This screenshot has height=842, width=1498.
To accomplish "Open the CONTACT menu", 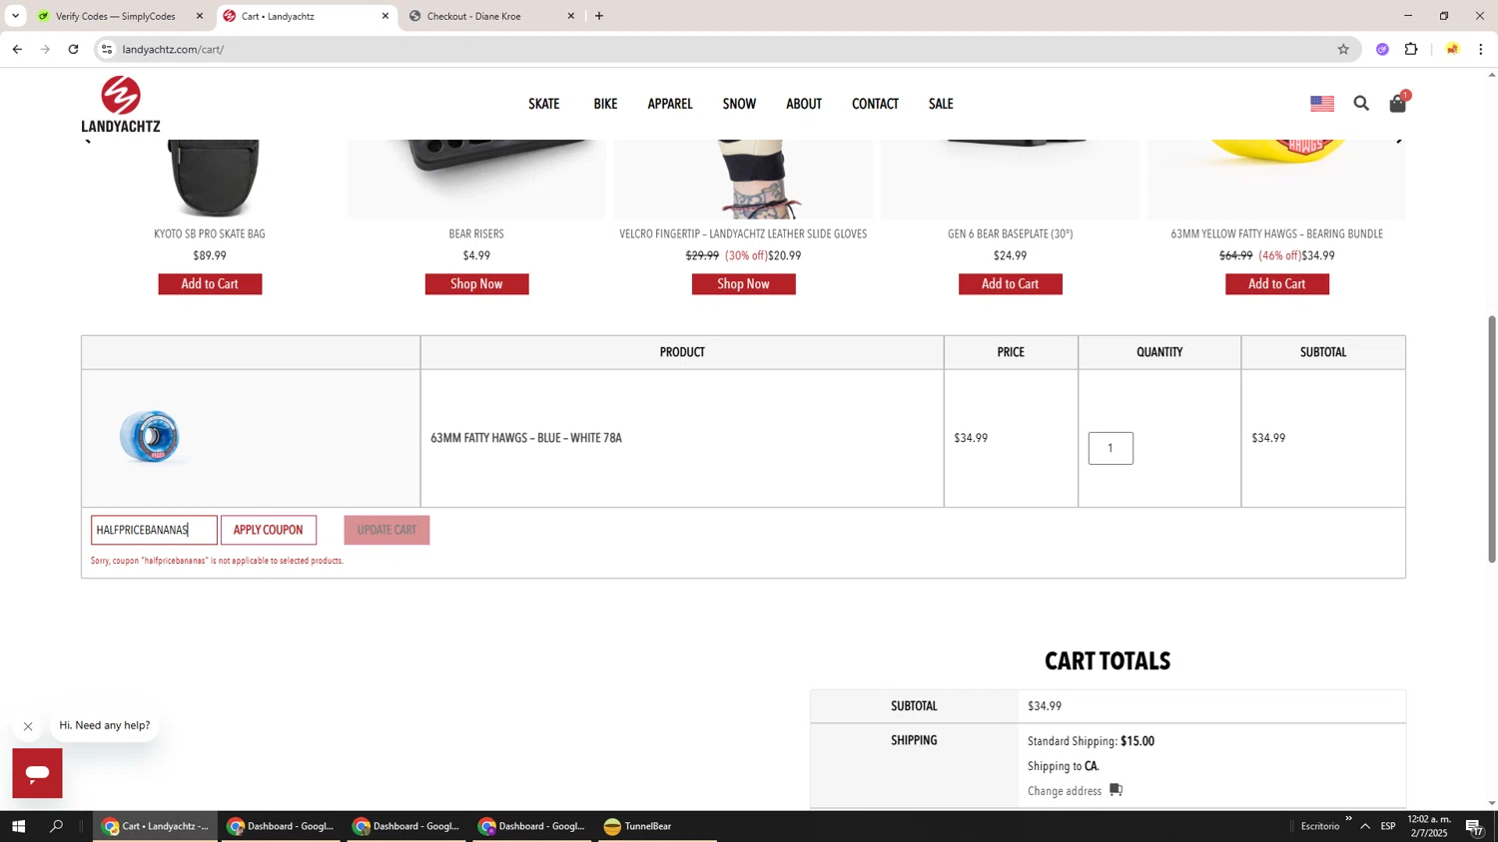I will pos(875,104).
